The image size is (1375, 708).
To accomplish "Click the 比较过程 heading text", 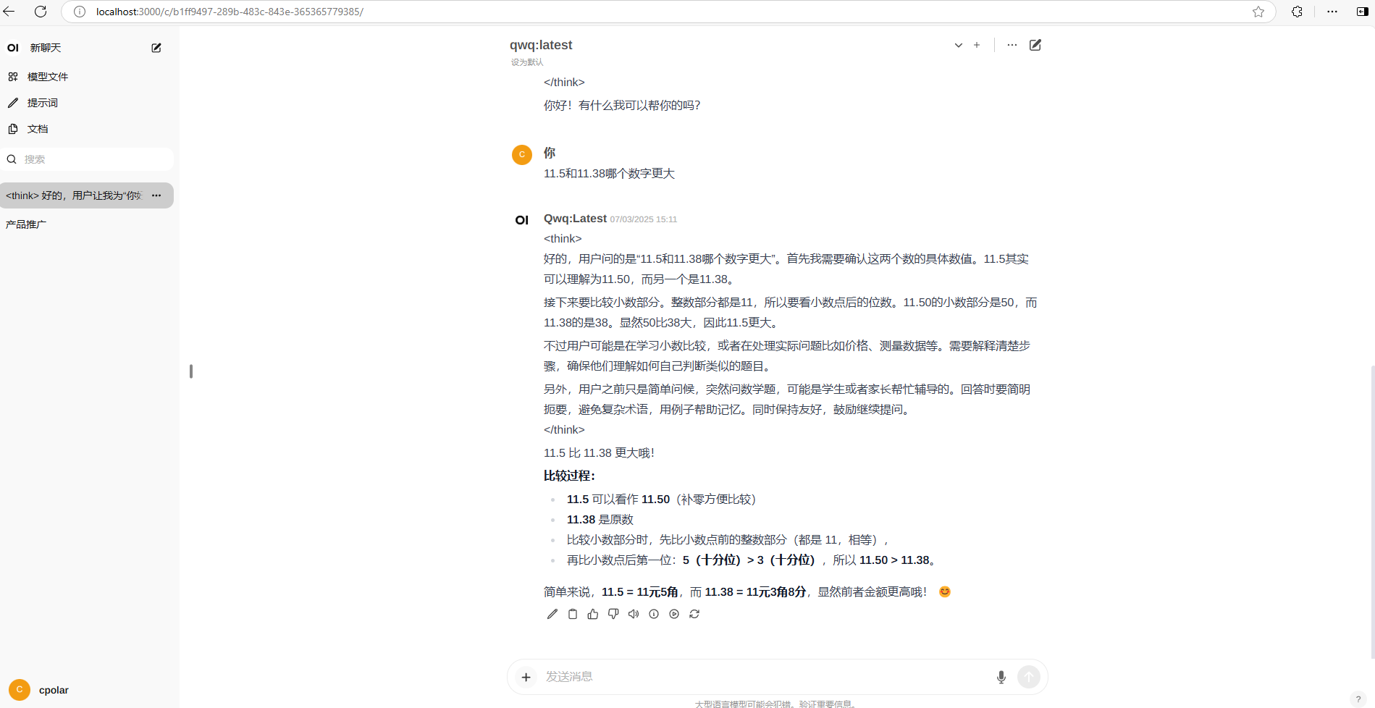I will pyautogui.click(x=569, y=476).
